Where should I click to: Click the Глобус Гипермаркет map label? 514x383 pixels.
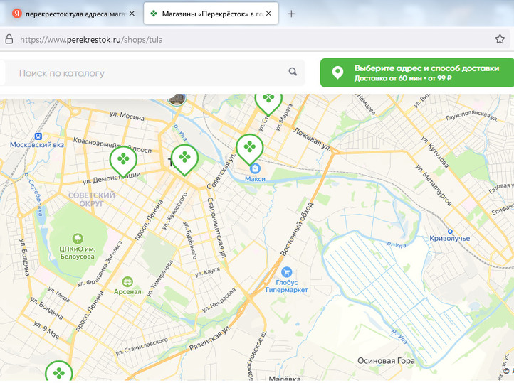click(286, 286)
